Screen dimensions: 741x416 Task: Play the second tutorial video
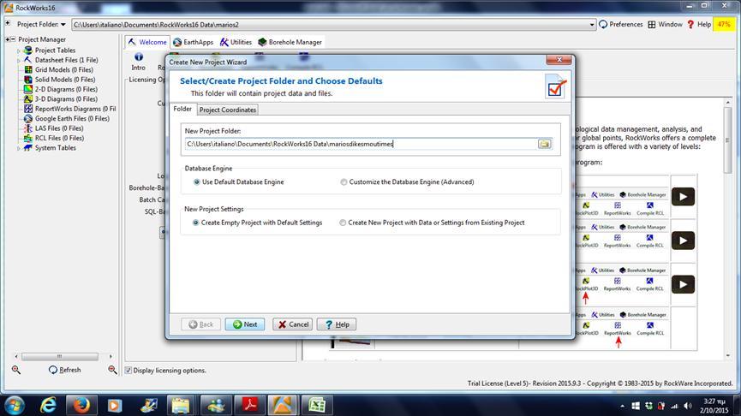pyautogui.click(x=683, y=241)
